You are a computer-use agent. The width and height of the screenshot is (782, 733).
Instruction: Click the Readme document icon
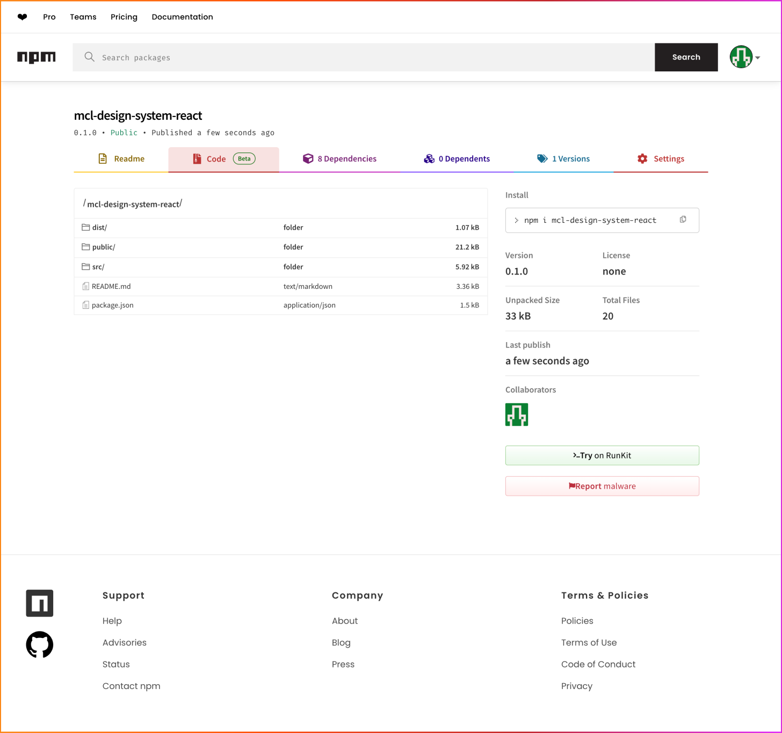pos(103,158)
